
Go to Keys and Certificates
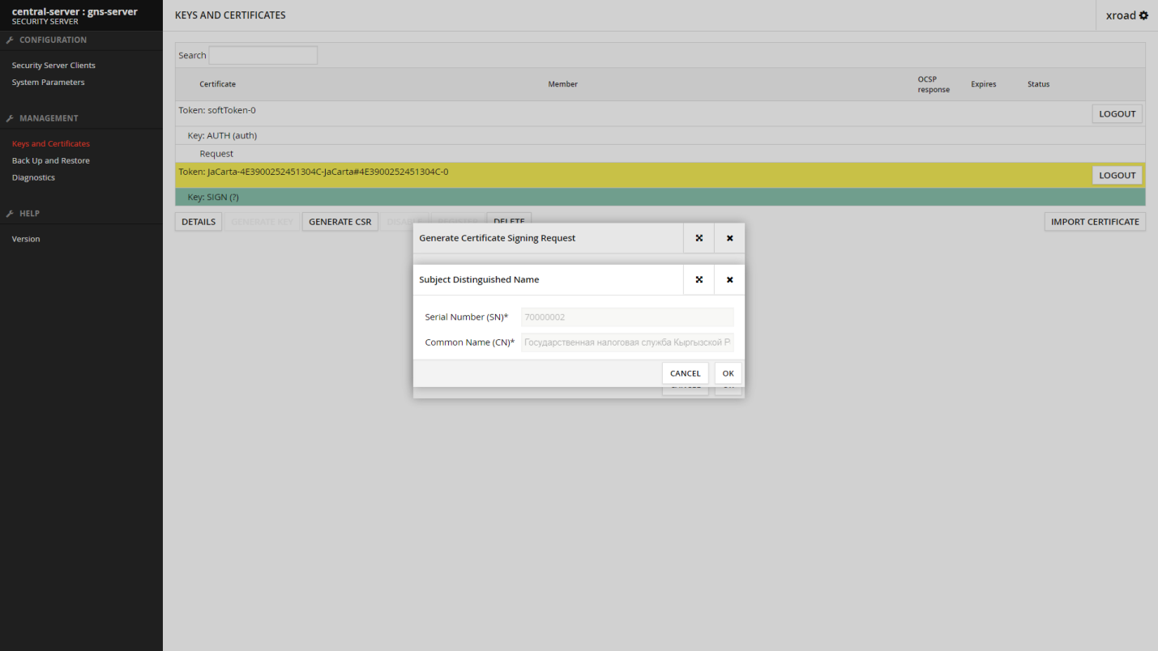[50, 144]
